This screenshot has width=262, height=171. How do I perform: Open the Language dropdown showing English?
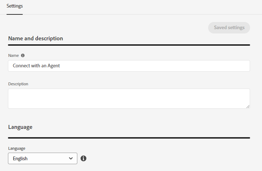pos(43,158)
